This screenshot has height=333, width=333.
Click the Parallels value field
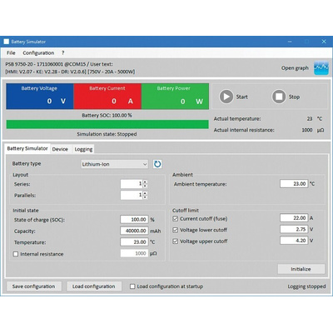pos(132,195)
